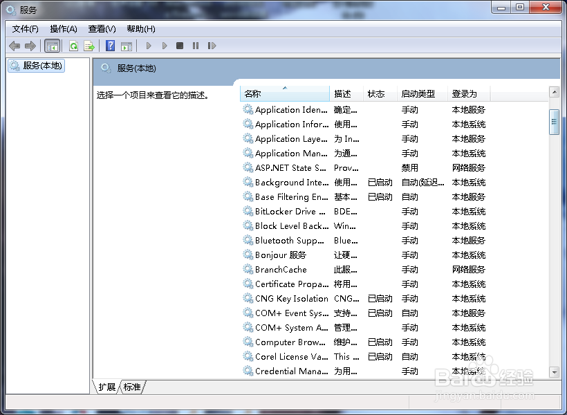
Task: Click gear icon beside CNG Key Isolation
Action: point(248,298)
